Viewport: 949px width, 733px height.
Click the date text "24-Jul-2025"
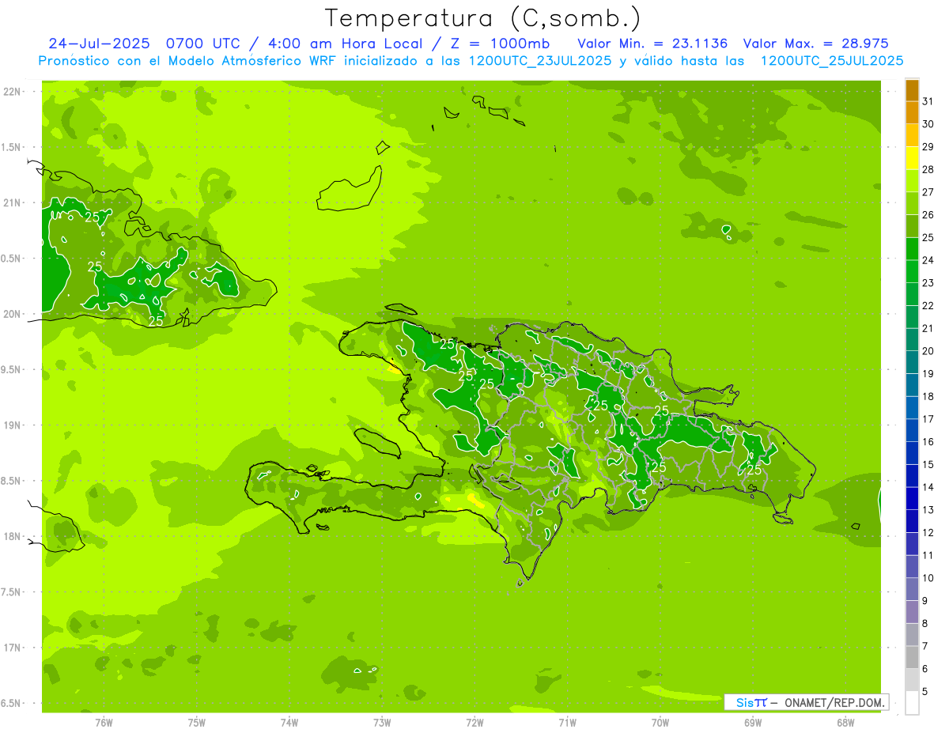[99, 43]
